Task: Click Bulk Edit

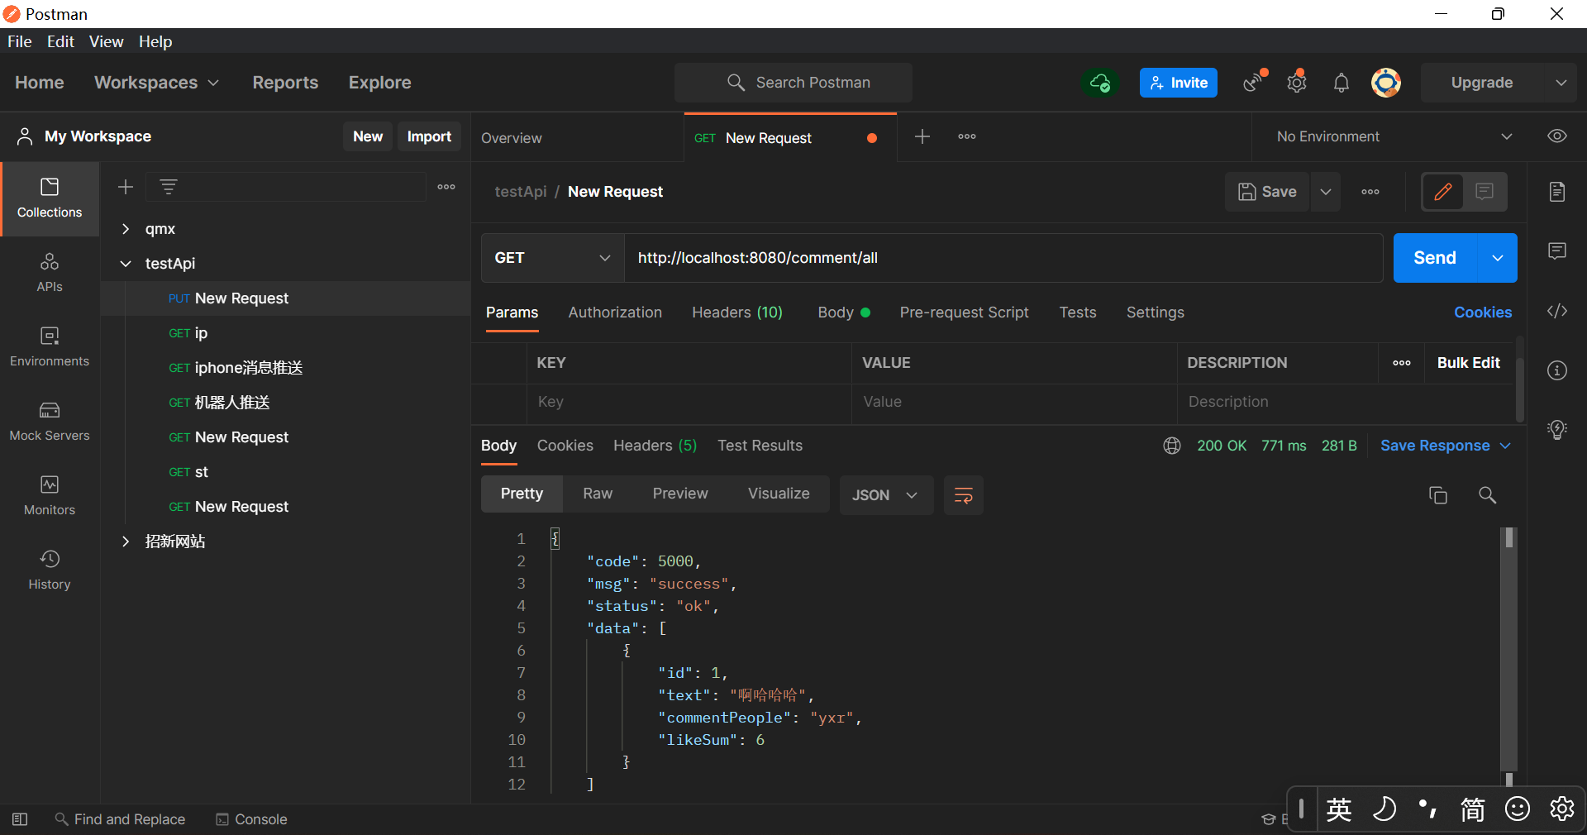Action: click(1468, 363)
